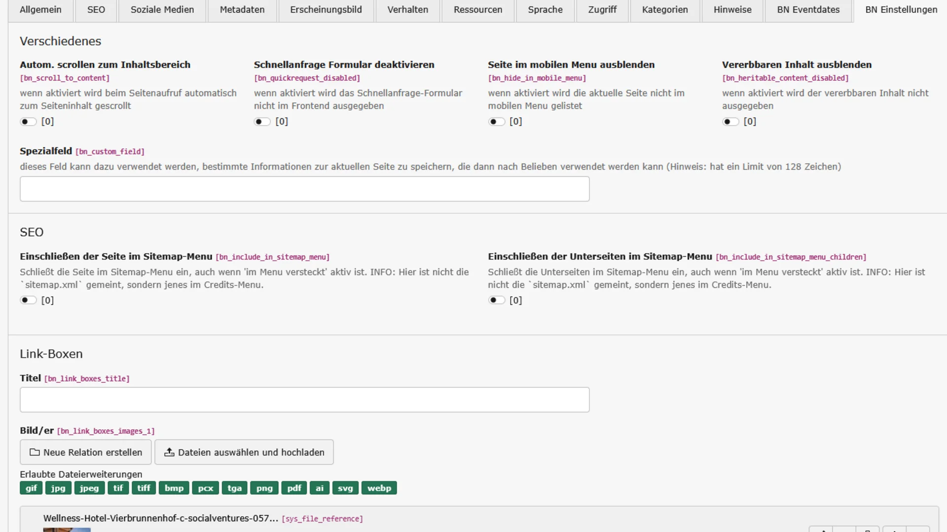Screen dimensions: 947x532
Task: Click the [bn_heritable_content_disabled] field name
Action: [x=785, y=78]
